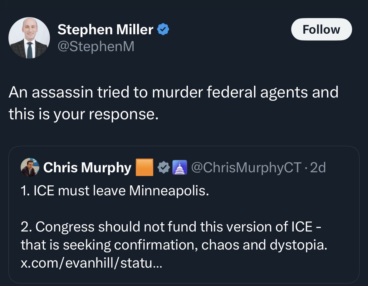The width and height of the screenshot is (368, 286).
Task: Click the Capitol building affiliation badge
Action: pyautogui.click(x=179, y=168)
